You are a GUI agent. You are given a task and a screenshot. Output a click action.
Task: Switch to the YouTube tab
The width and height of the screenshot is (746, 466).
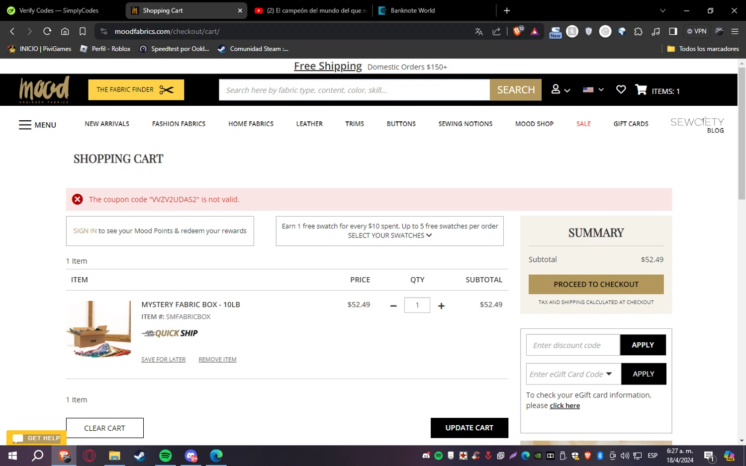click(310, 10)
